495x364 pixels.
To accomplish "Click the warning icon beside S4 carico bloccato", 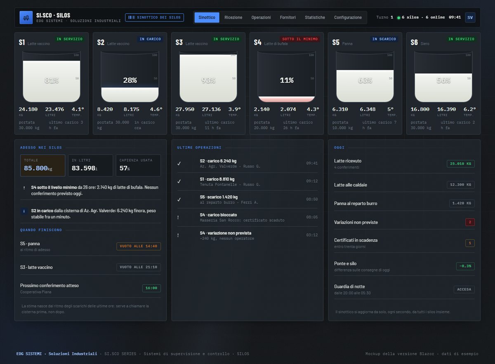I will pos(178,217).
